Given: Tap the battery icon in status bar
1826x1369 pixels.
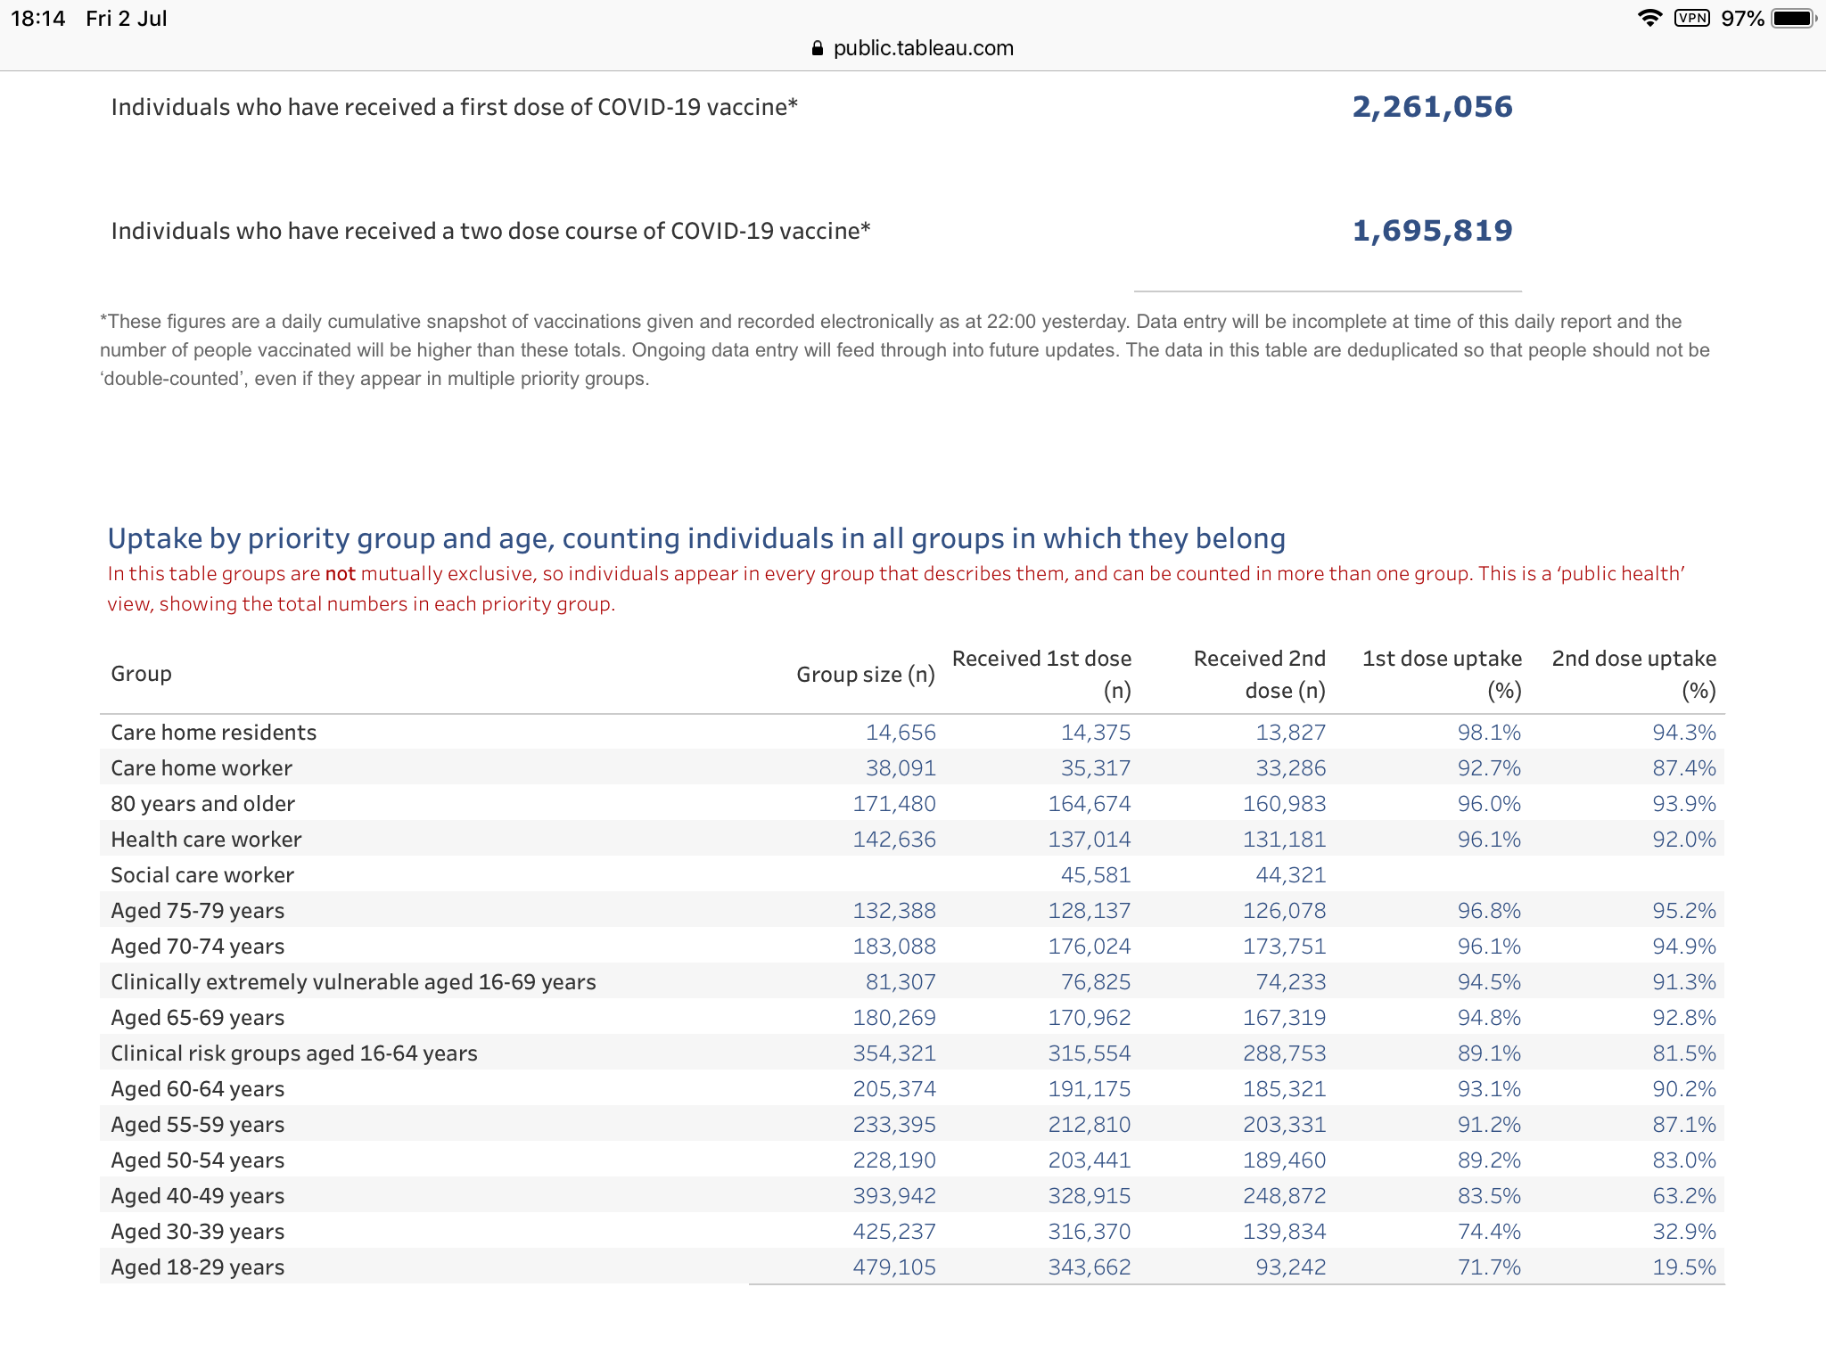Looking at the screenshot, I should pos(1793,18).
